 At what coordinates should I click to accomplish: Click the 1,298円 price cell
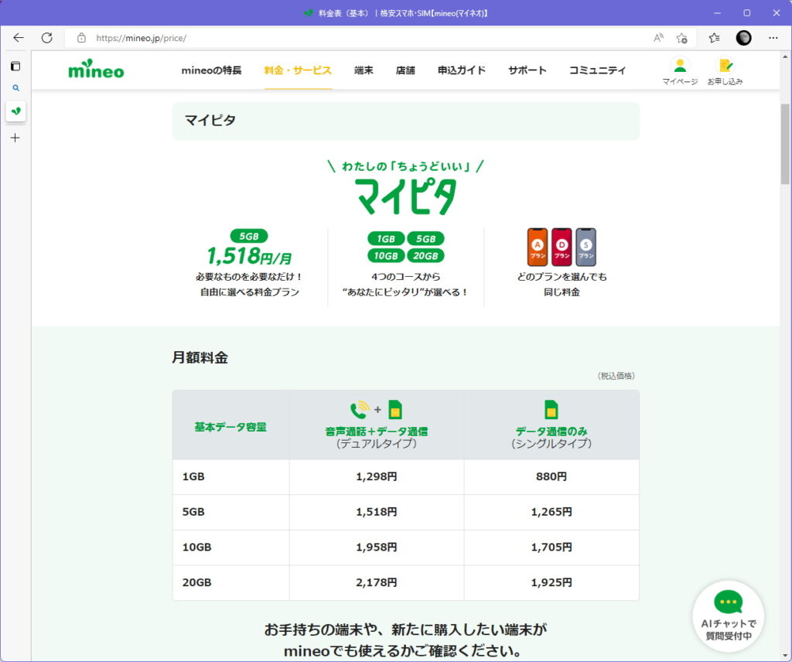click(x=377, y=476)
